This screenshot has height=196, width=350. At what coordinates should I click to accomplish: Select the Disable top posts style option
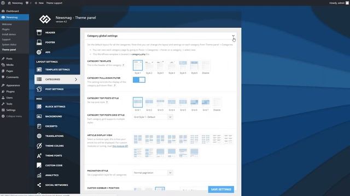coord(217,102)
